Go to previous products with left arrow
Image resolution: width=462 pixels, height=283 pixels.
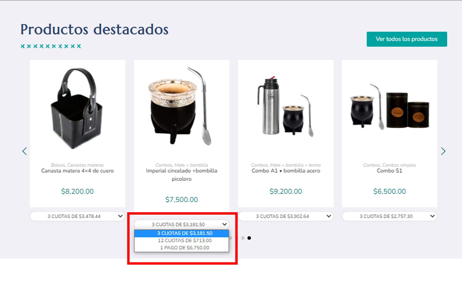(25, 151)
